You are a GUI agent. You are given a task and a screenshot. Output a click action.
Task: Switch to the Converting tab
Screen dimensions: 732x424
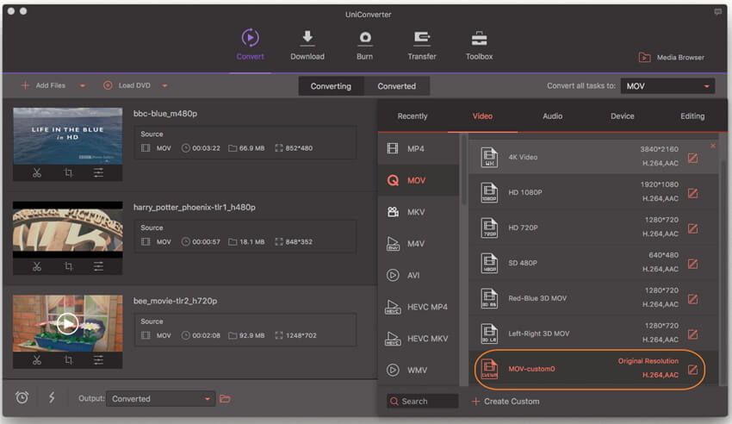(331, 86)
